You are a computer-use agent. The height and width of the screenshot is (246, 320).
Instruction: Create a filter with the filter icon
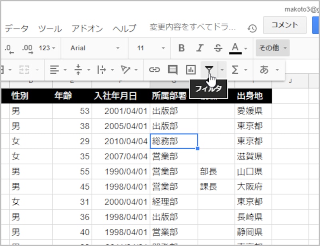(x=209, y=69)
